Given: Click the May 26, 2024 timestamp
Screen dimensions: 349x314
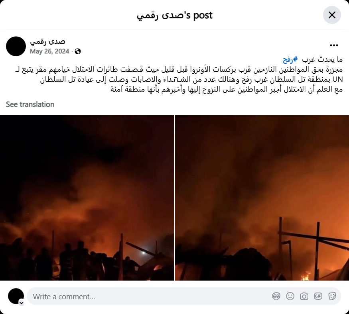Looking at the screenshot, I should 49,51.
